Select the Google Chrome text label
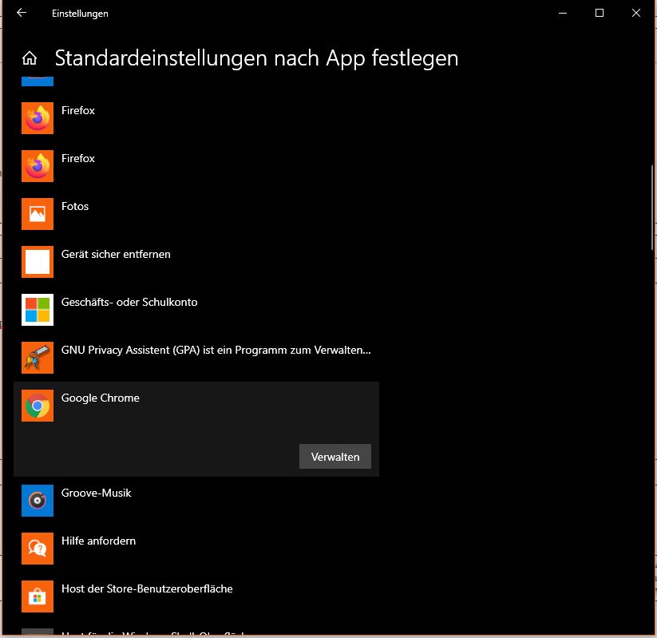The height and width of the screenshot is (638, 657). click(101, 398)
